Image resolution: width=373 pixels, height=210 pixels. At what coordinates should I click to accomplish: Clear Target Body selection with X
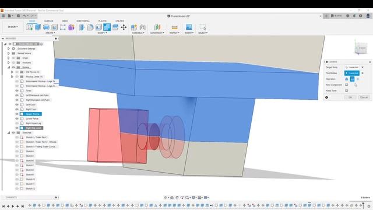point(363,68)
